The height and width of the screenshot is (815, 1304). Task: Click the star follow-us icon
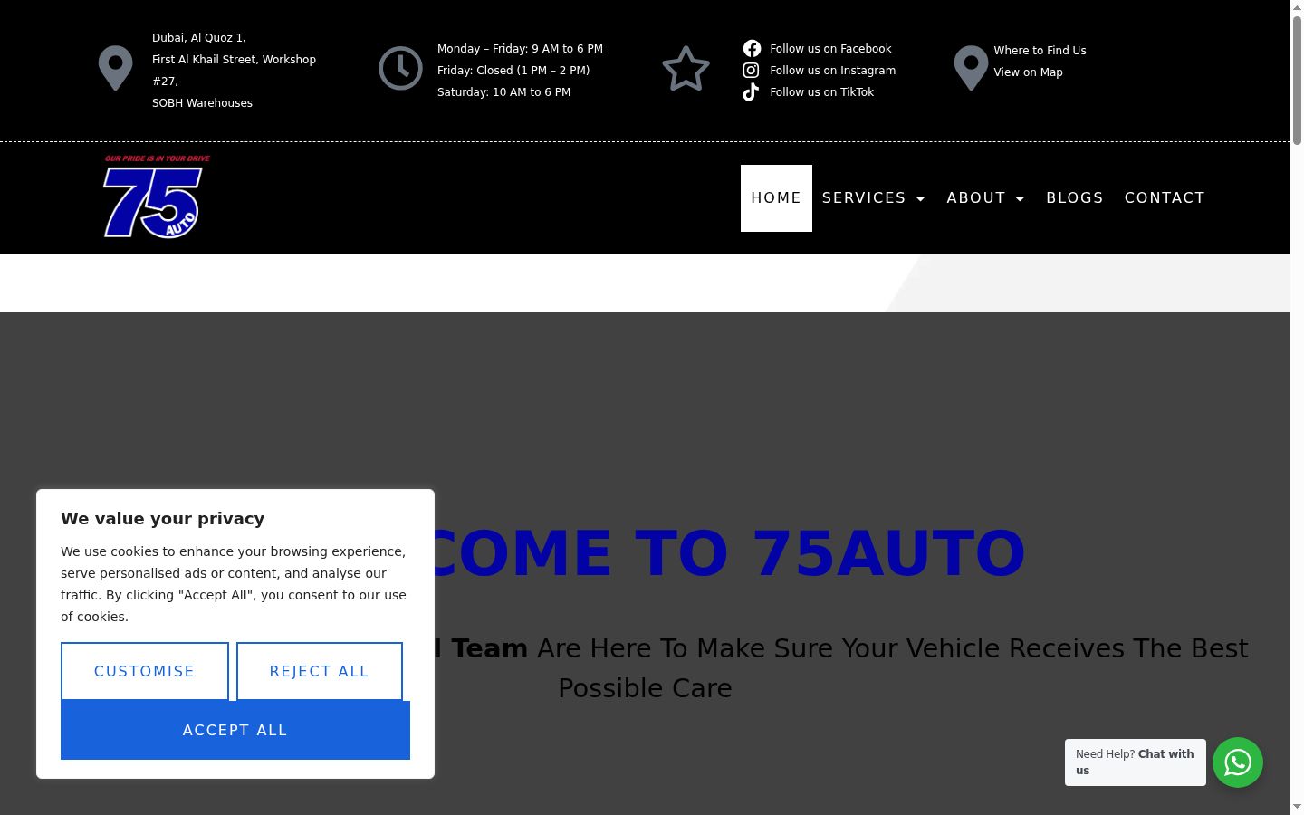click(686, 69)
